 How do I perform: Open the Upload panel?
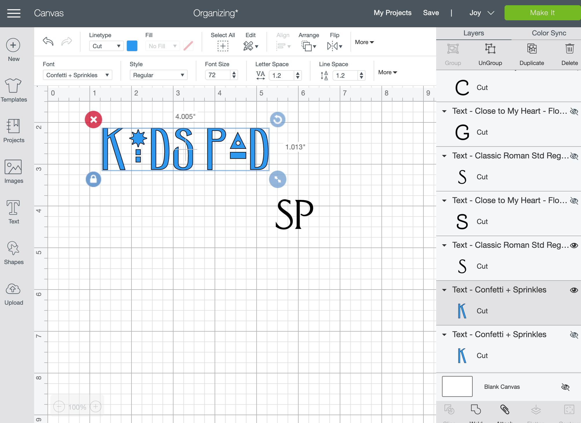pyautogui.click(x=14, y=294)
